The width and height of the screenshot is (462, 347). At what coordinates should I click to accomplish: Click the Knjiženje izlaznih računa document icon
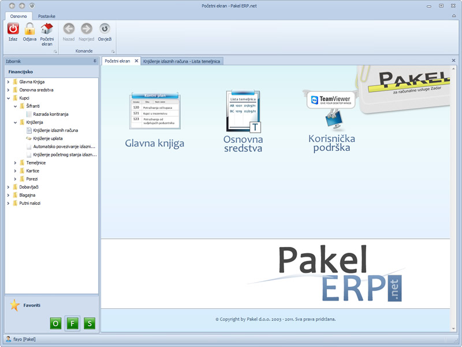click(29, 130)
